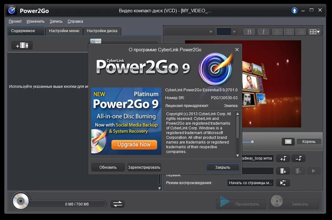Click the remove background music icon
The width and height of the screenshot is (332, 220).
pos(298,158)
